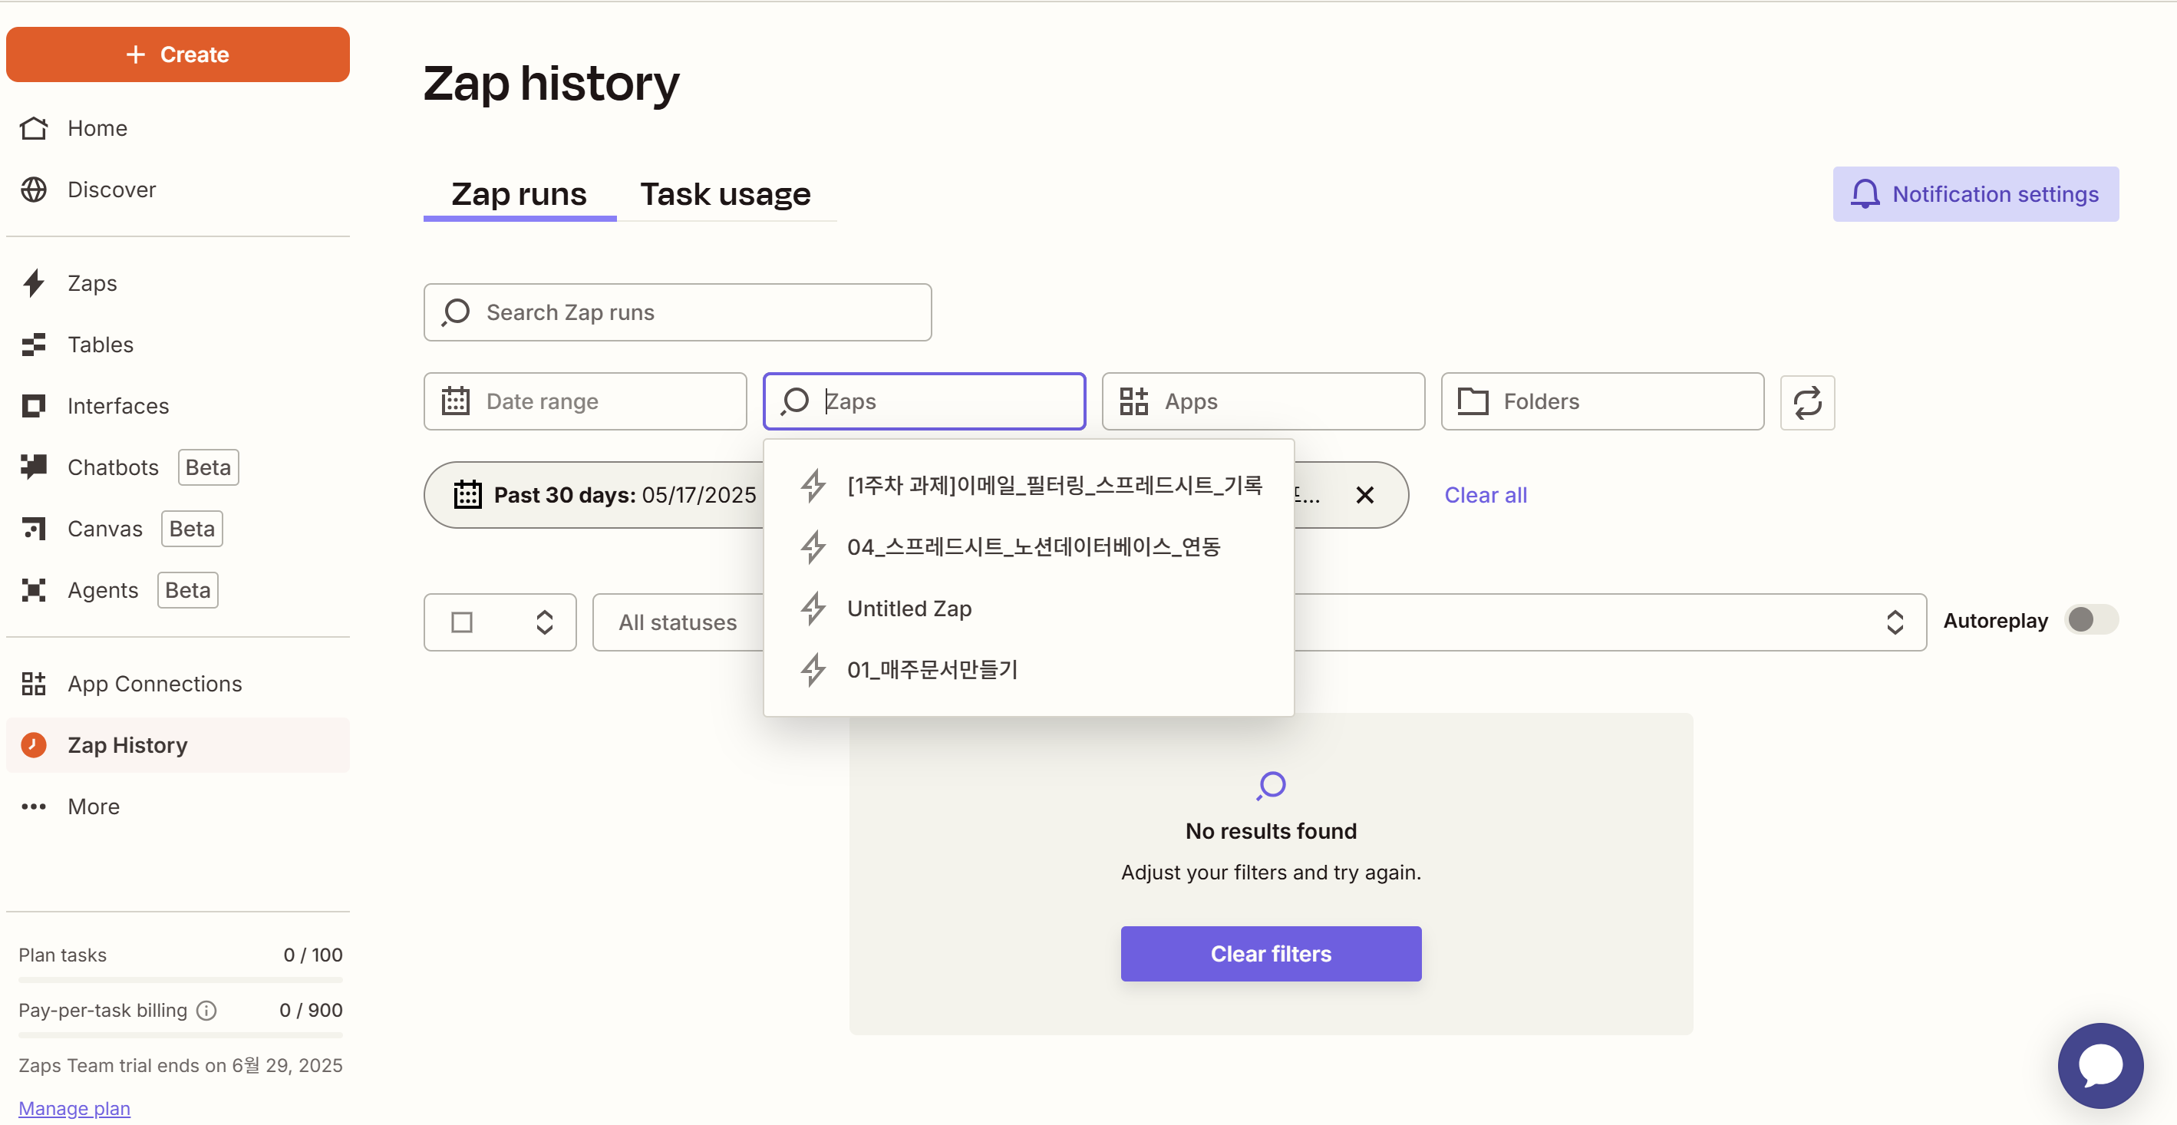The width and height of the screenshot is (2177, 1125).
Task: Select 04_스프레드시트_노션데이터베이스_연동 zap option
Action: pyautogui.click(x=1028, y=548)
